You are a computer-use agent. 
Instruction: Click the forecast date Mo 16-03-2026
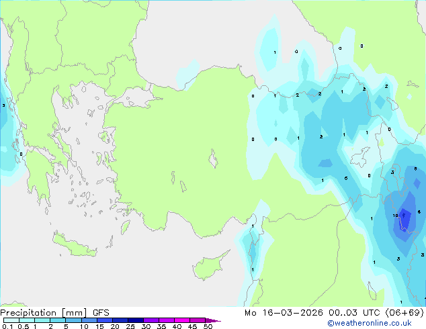click(x=284, y=313)
